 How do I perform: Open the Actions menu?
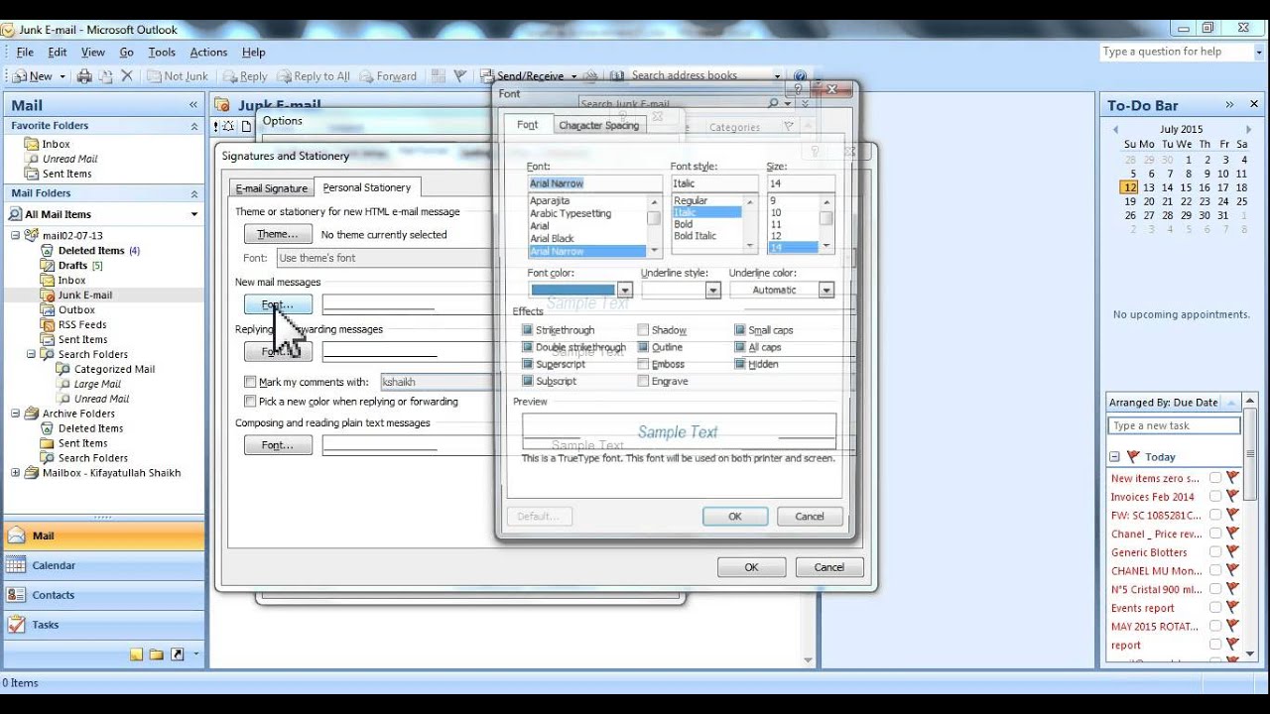coord(208,53)
